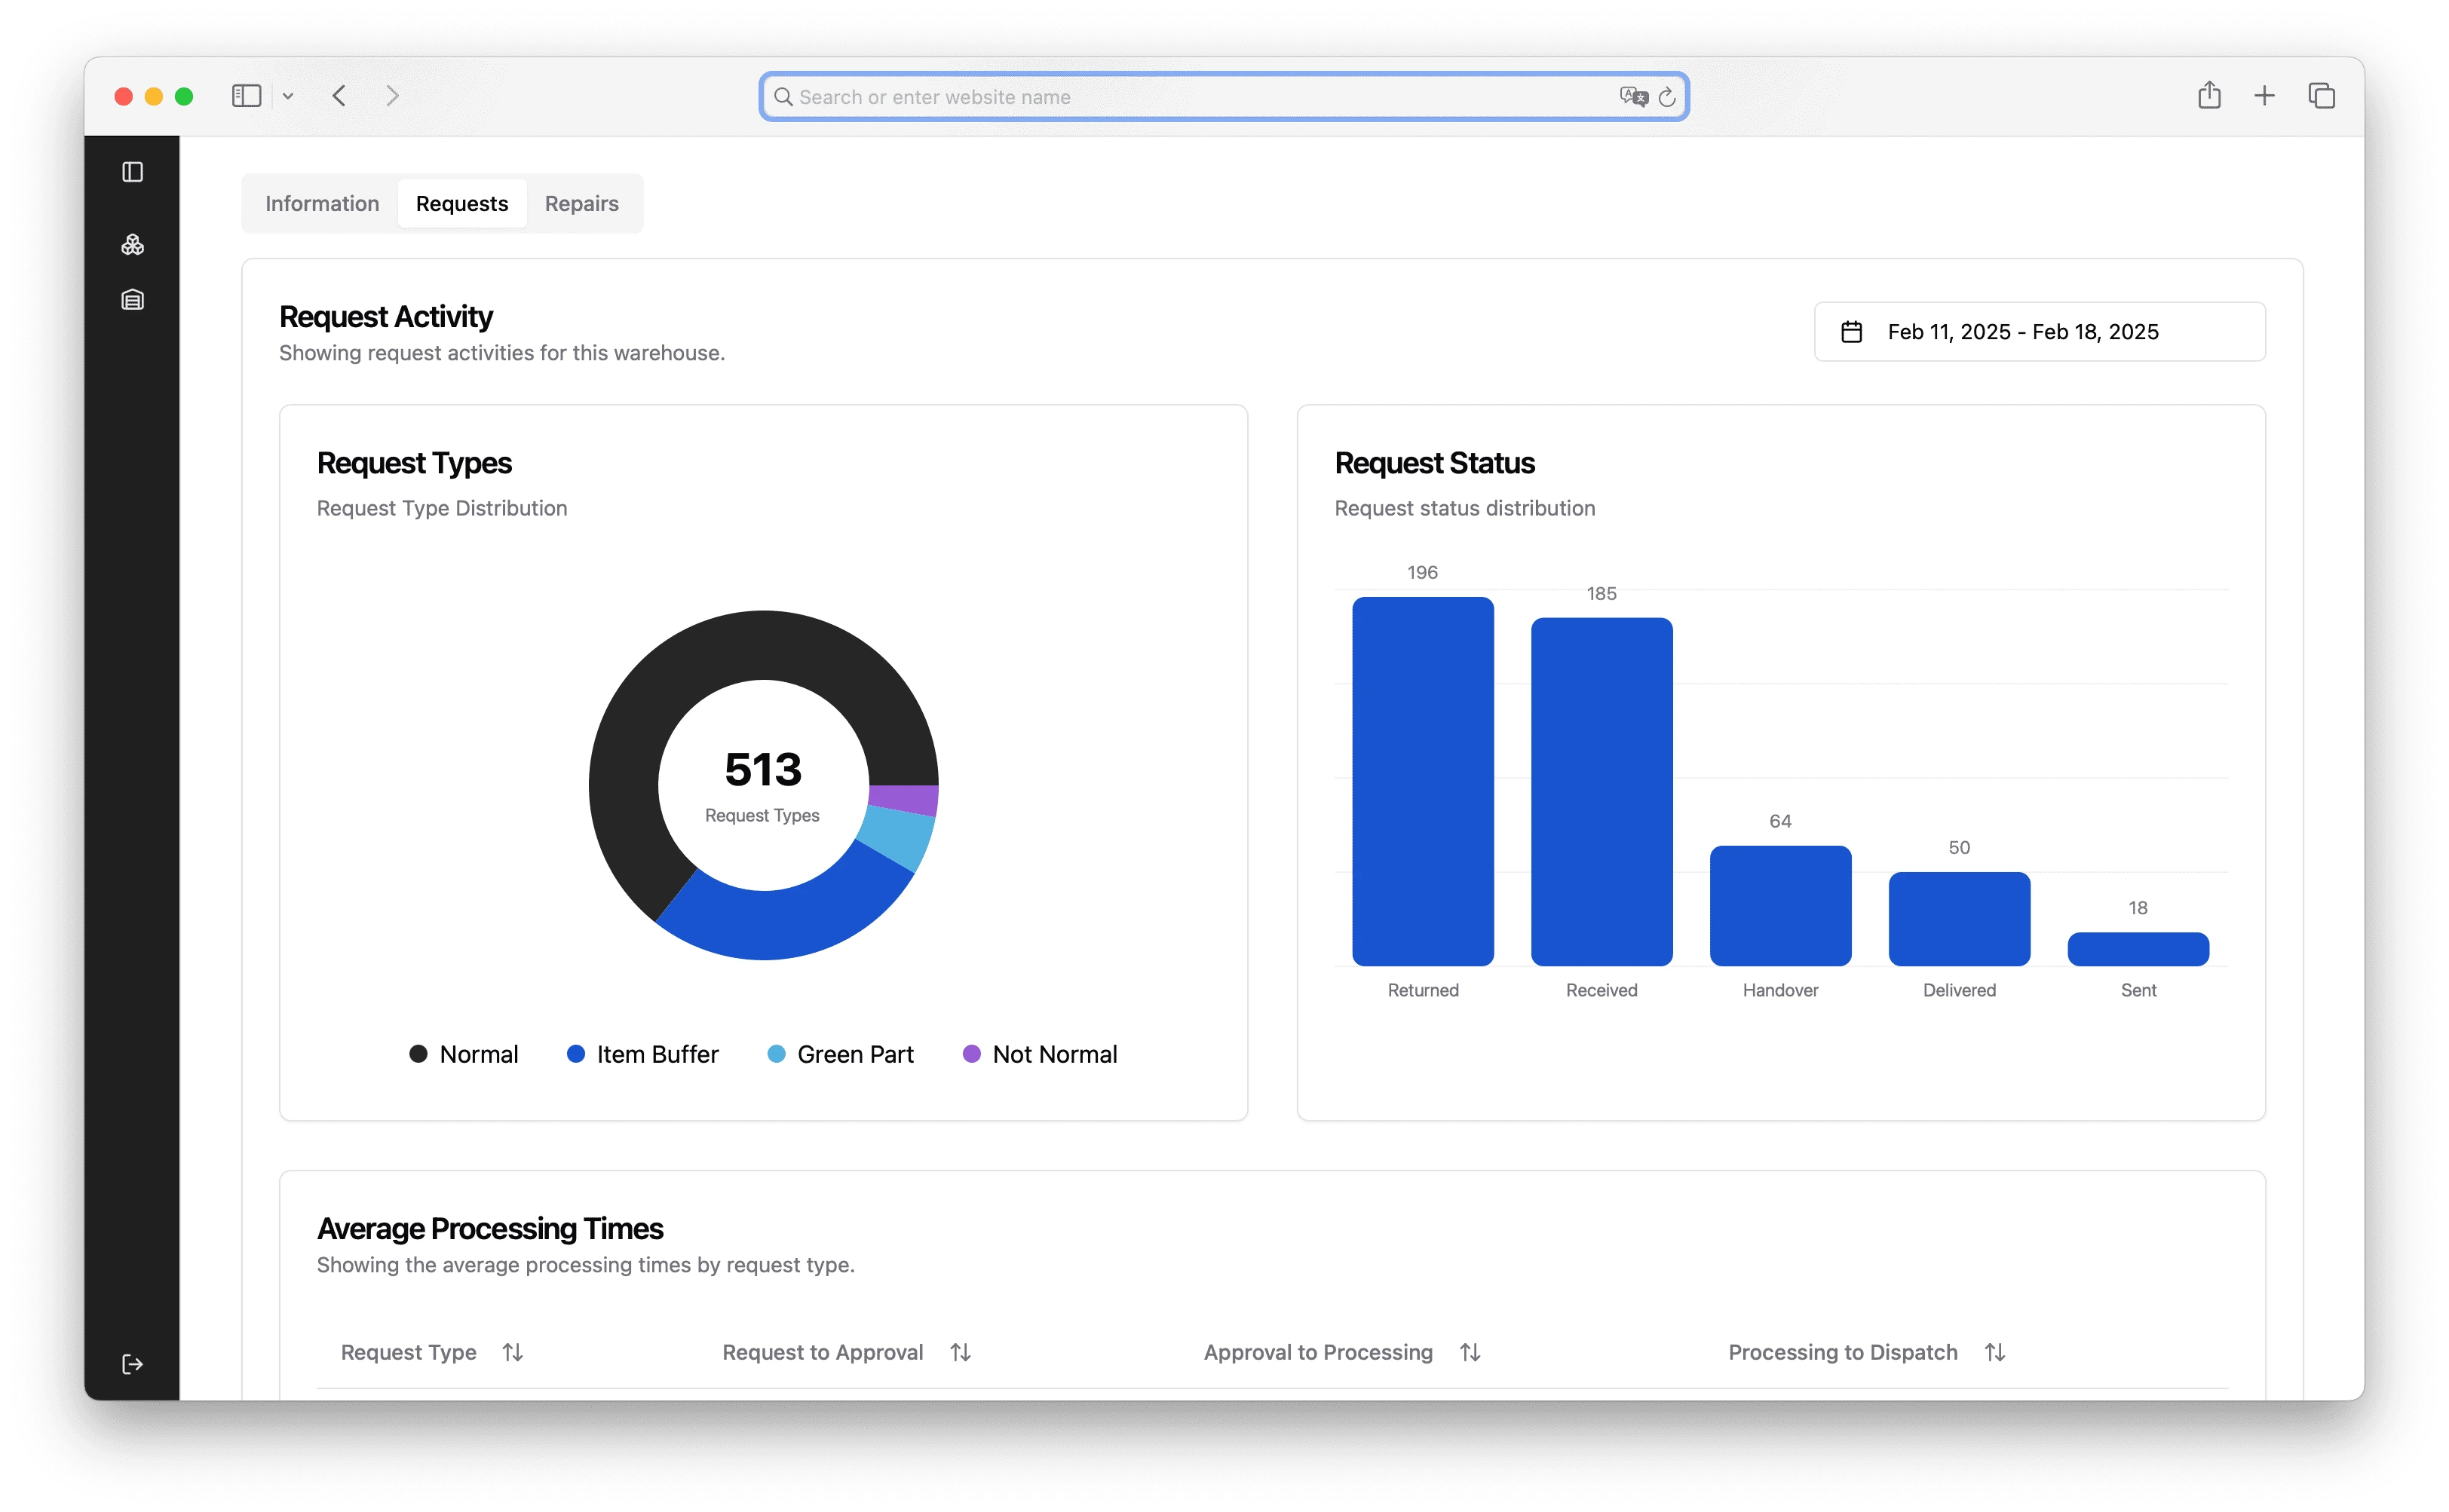Open the Repairs tab

pos(581,203)
